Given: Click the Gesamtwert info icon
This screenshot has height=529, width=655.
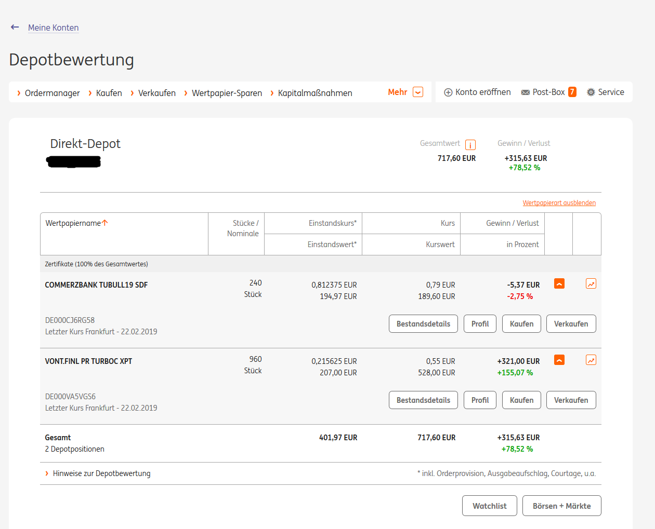Looking at the screenshot, I should (470, 145).
